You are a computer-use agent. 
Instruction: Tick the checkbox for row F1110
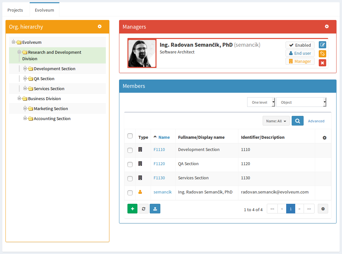coord(130,150)
